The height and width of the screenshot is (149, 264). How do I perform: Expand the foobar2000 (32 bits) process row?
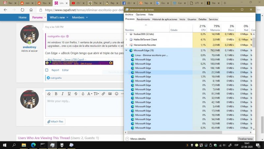coord(127,34)
